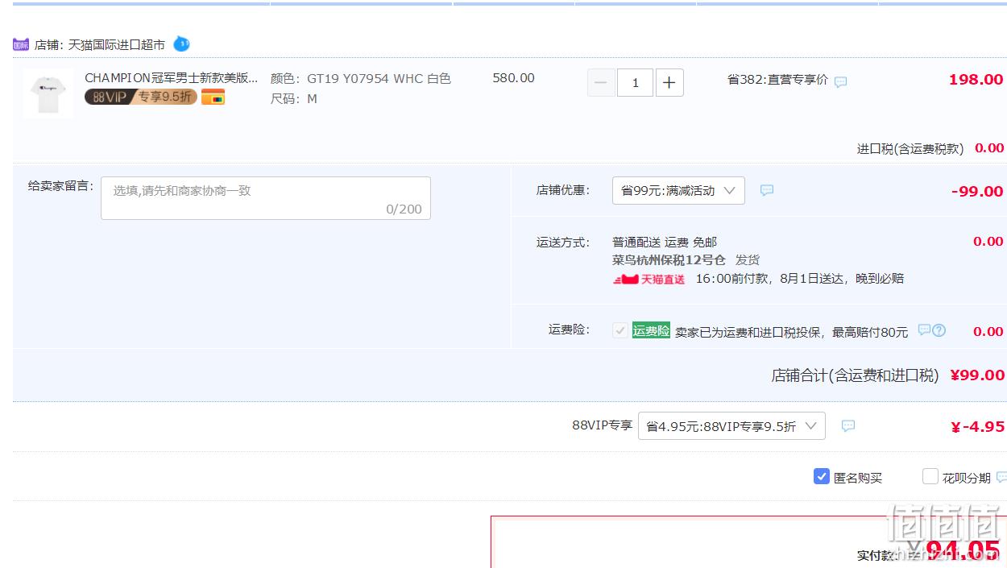1007x568 pixels.
Task: Click the color text GT19 Y07954 WHC 白色
Action: coord(379,78)
